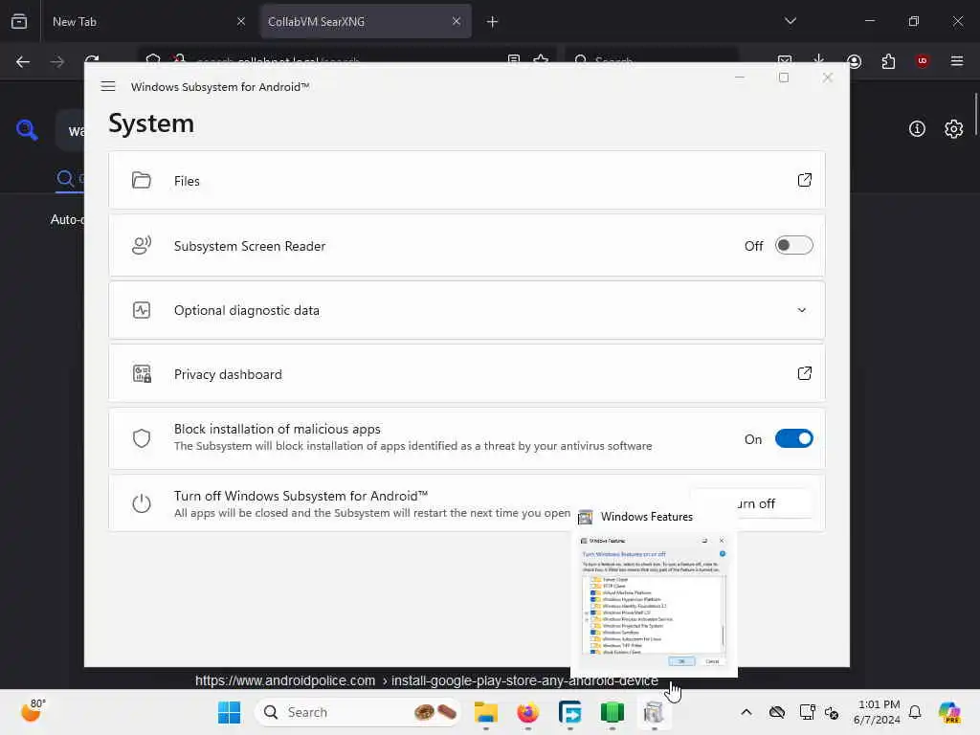Viewport: 980px width, 735px height.
Task: Open the browser downloads icon
Action: click(819, 60)
